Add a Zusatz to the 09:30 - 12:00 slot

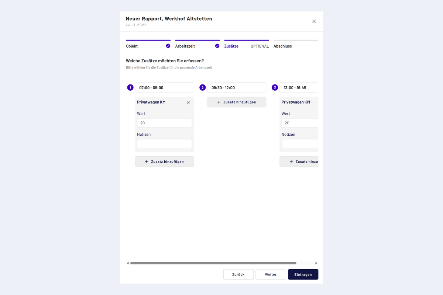click(x=237, y=102)
